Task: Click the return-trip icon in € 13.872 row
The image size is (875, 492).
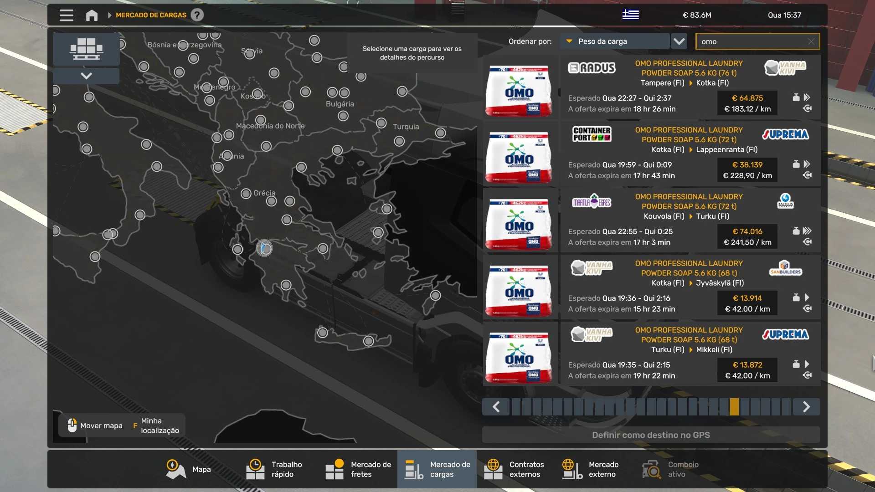Action: click(807, 375)
